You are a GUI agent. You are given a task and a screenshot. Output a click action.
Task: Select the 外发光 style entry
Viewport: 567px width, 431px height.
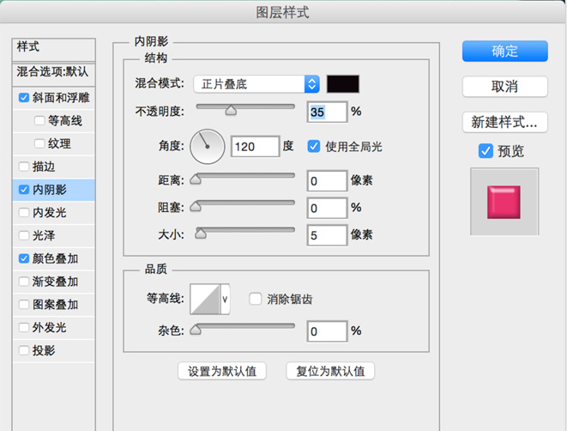(x=50, y=327)
